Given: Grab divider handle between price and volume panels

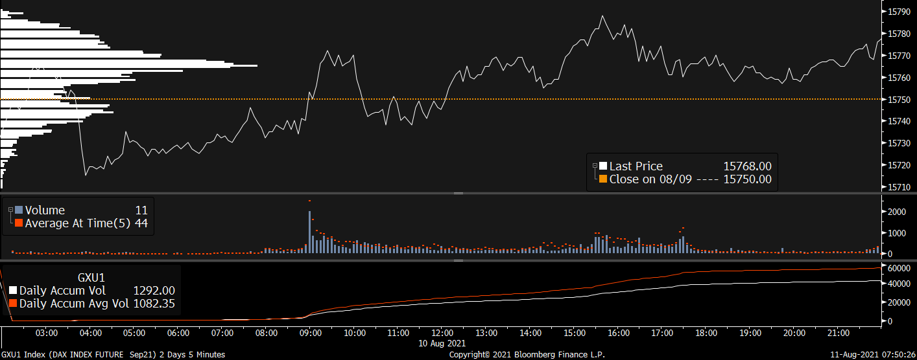Looking at the screenshot, I should [458, 194].
